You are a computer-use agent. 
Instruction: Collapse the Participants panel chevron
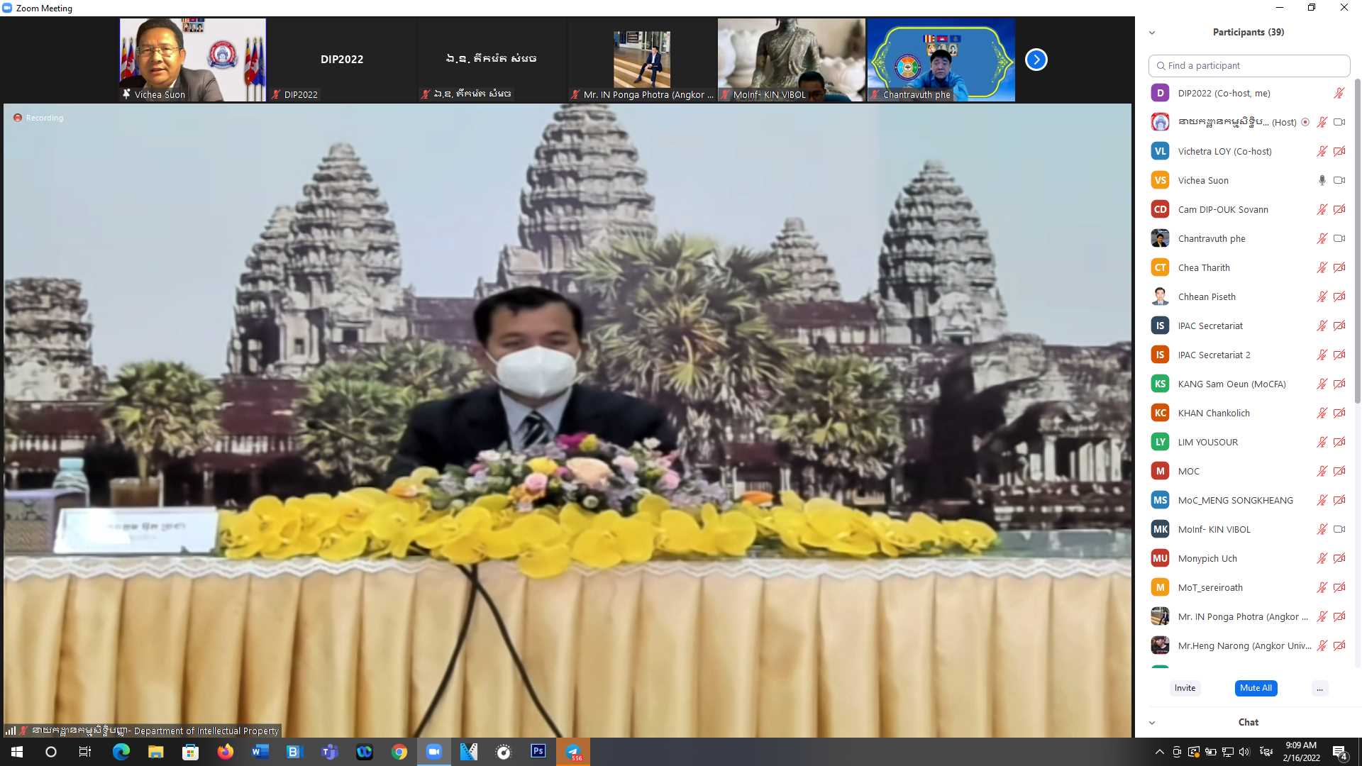1152,33
